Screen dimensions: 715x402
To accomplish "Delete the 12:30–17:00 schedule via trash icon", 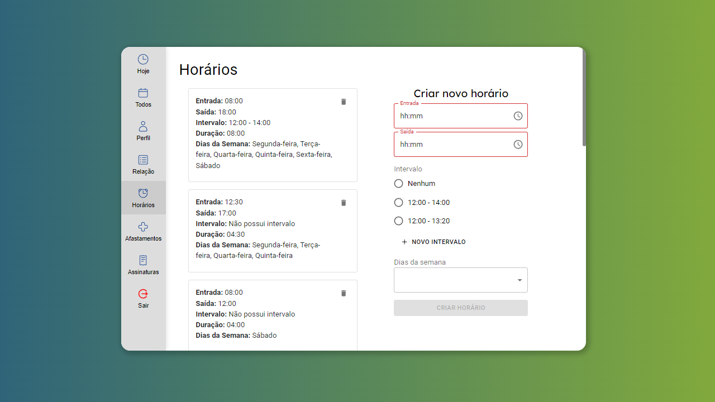I will (x=344, y=203).
